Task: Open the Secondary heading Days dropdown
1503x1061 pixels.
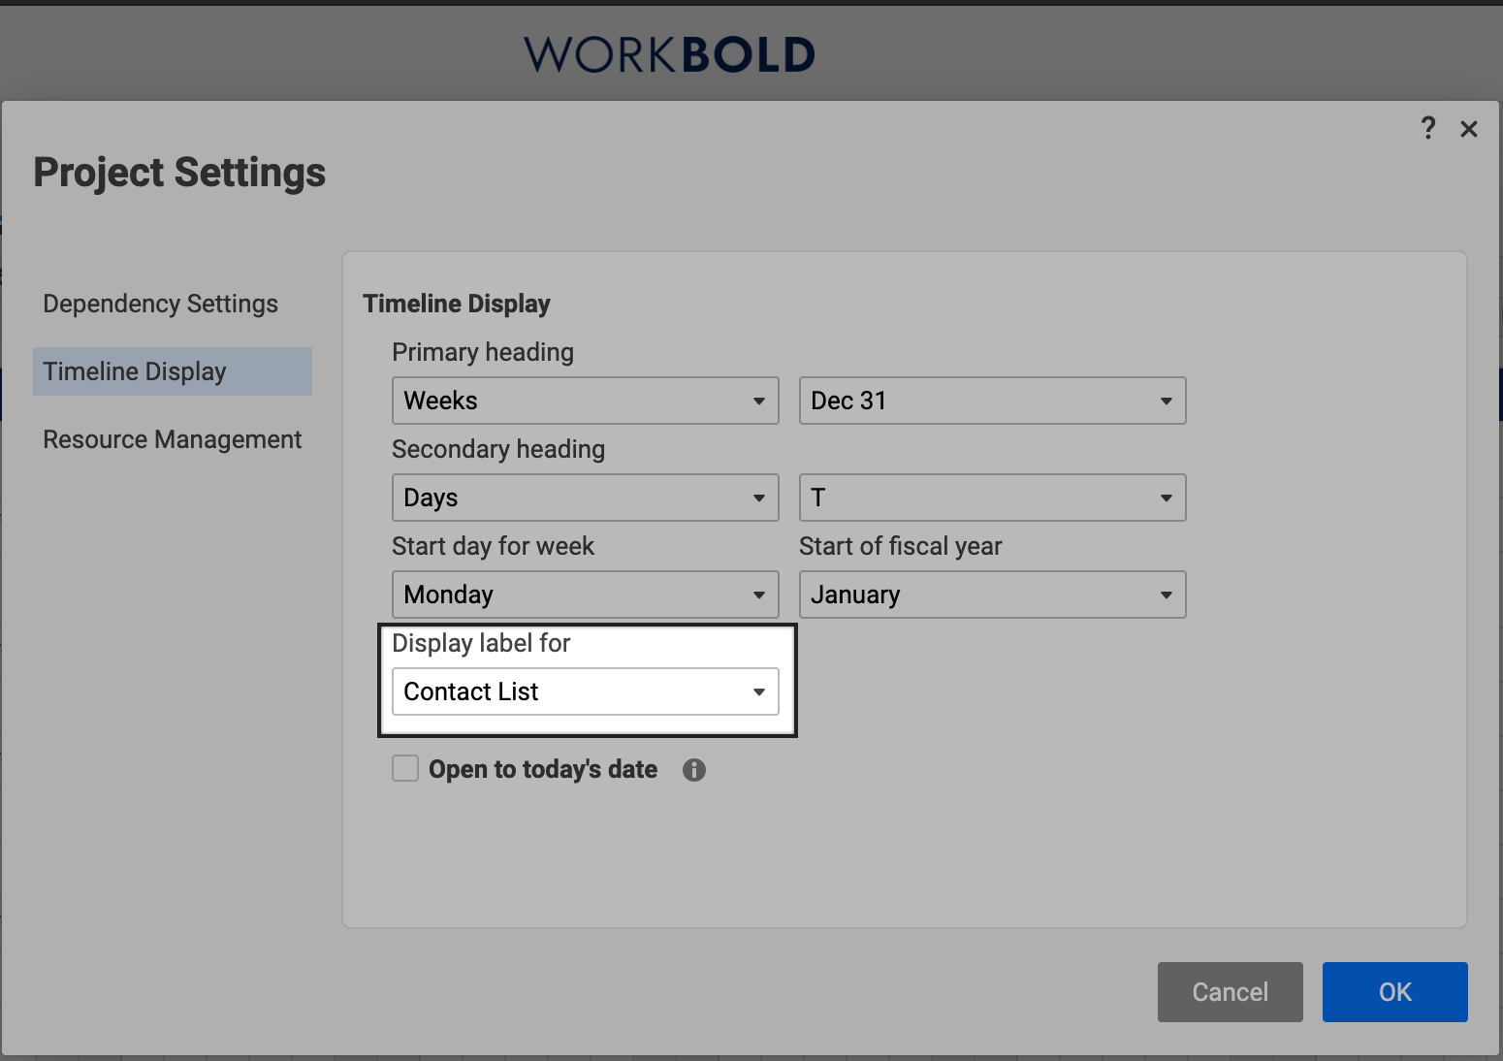Action: click(x=585, y=498)
